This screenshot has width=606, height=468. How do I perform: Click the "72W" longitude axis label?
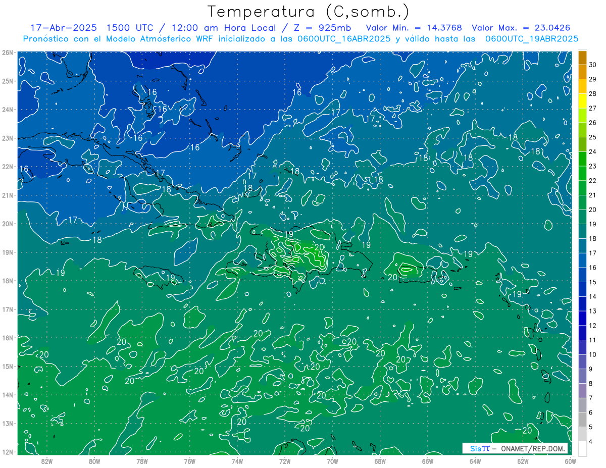point(285,461)
